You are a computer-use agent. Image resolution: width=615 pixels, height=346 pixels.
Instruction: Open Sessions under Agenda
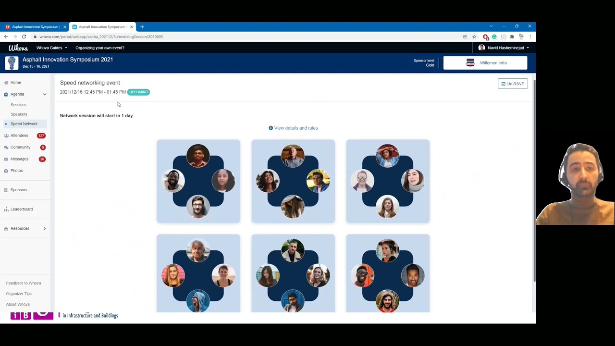pyautogui.click(x=18, y=105)
